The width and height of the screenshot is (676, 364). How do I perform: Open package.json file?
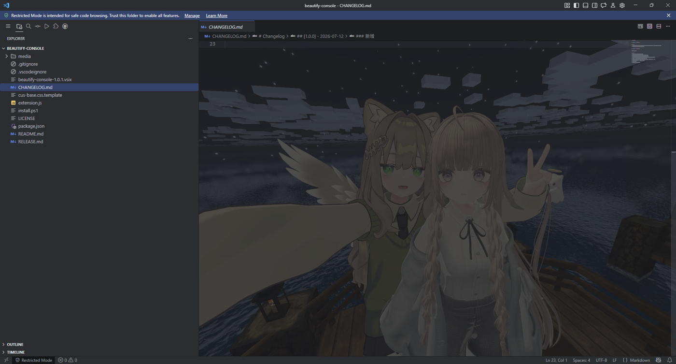click(99, 126)
